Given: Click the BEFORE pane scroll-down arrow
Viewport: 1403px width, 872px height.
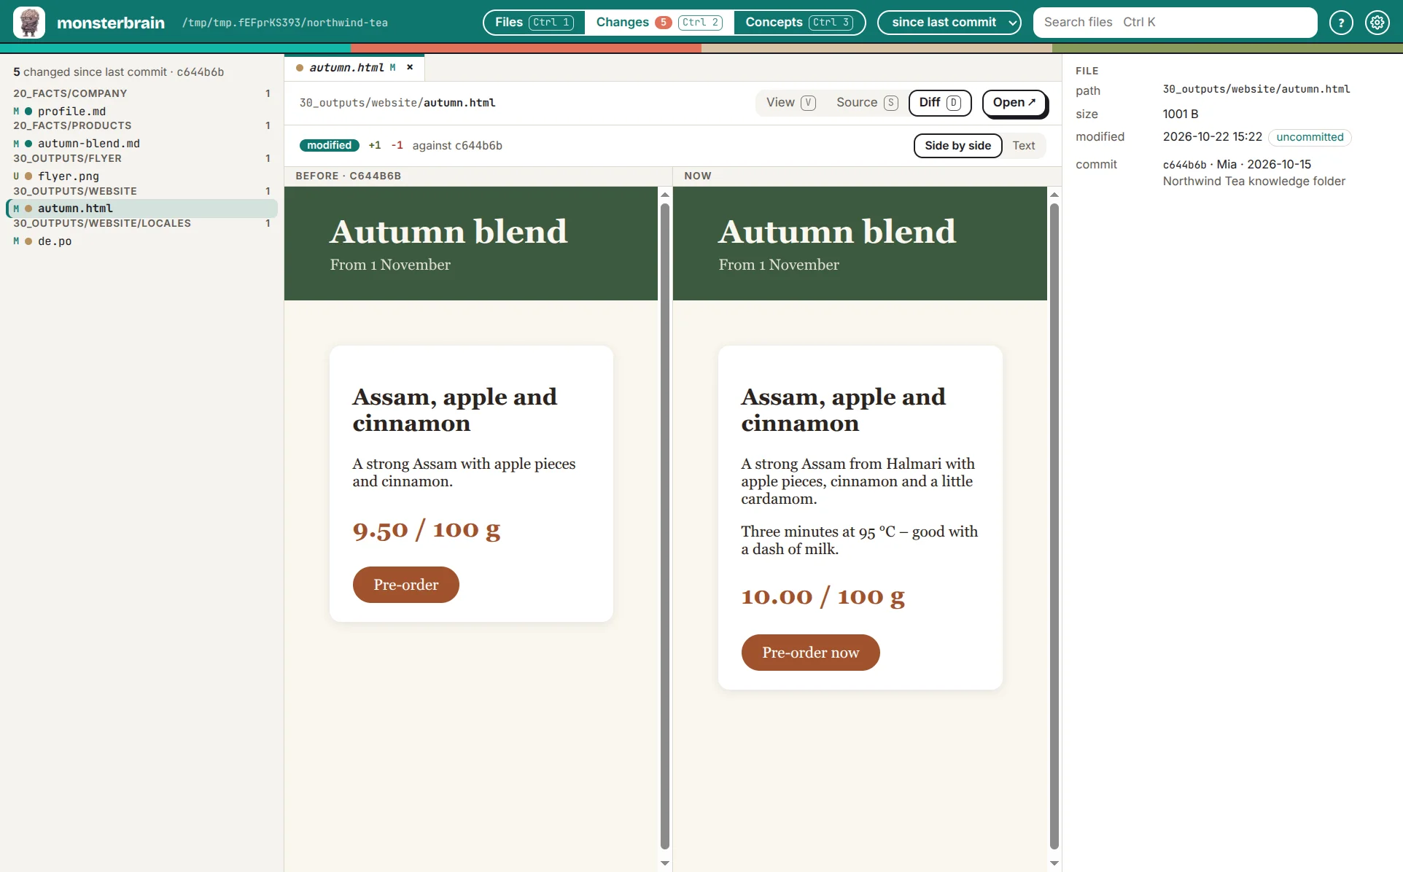Looking at the screenshot, I should point(664,863).
